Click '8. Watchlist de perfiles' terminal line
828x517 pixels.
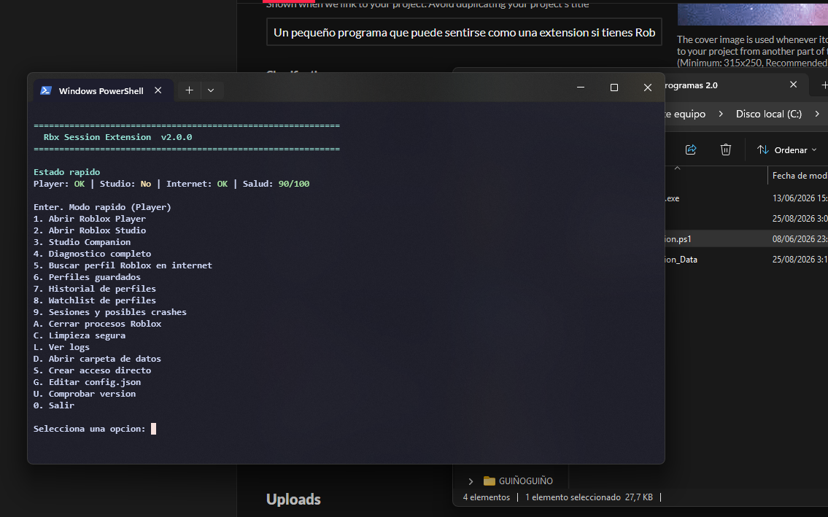(95, 300)
